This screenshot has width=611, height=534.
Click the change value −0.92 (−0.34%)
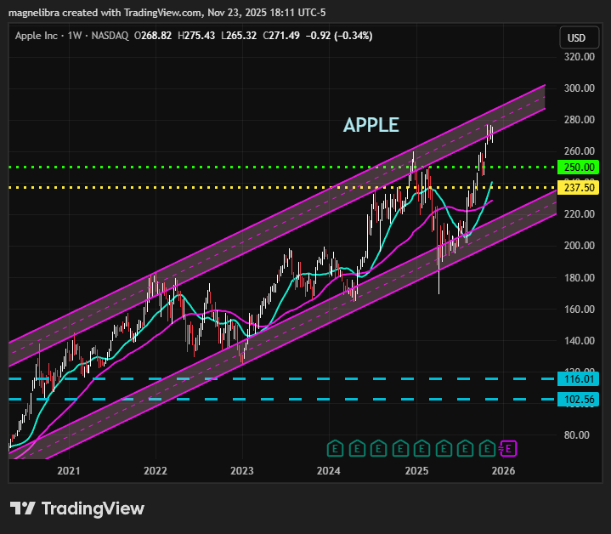(x=339, y=36)
